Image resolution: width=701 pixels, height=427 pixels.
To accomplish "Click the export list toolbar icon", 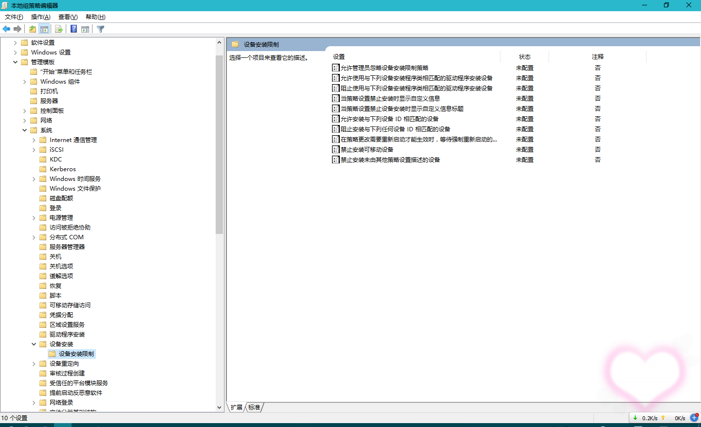I will click(59, 29).
